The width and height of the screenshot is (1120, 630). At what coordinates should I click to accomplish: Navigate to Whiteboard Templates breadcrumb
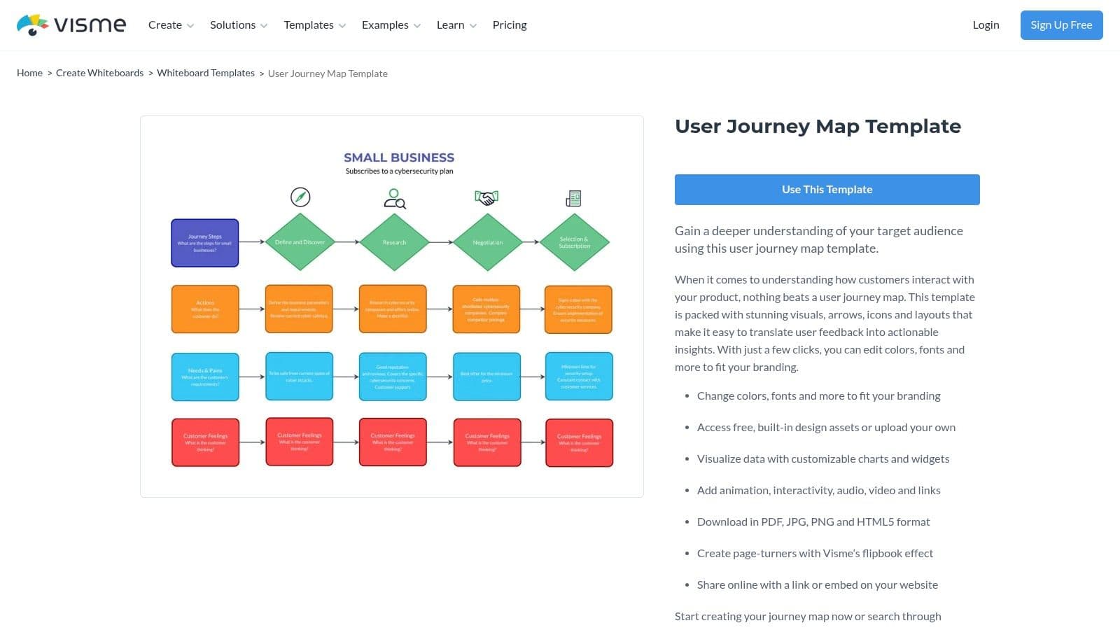tap(206, 73)
